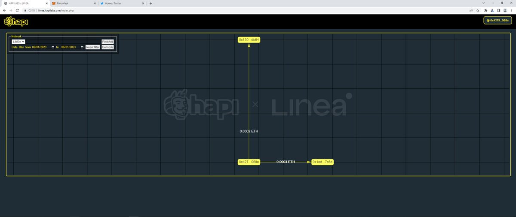Switch to the Home / Twitter tab

pyautogui.click(x=122, y=3)
